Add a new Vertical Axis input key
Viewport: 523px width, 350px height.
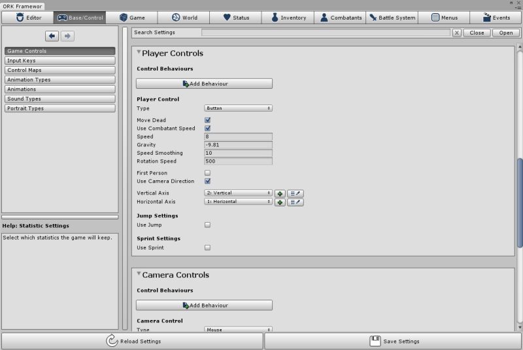280,193
